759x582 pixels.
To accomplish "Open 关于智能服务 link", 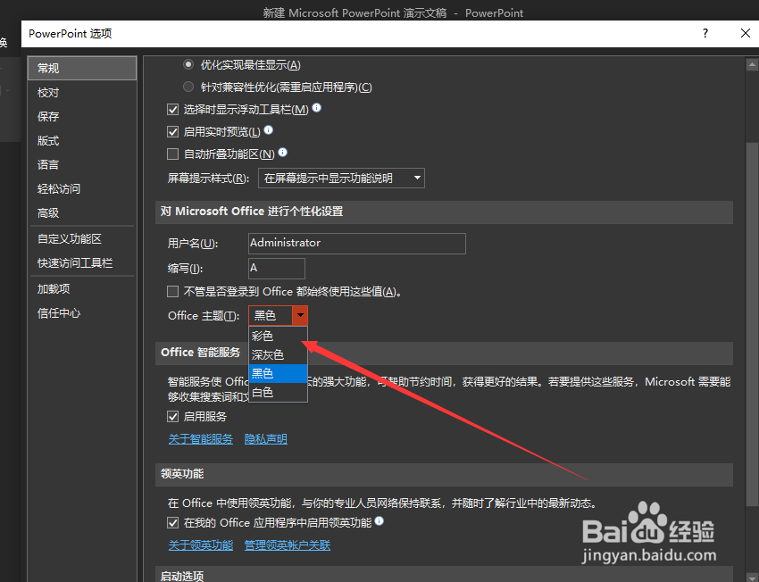I will click(200, 439).
